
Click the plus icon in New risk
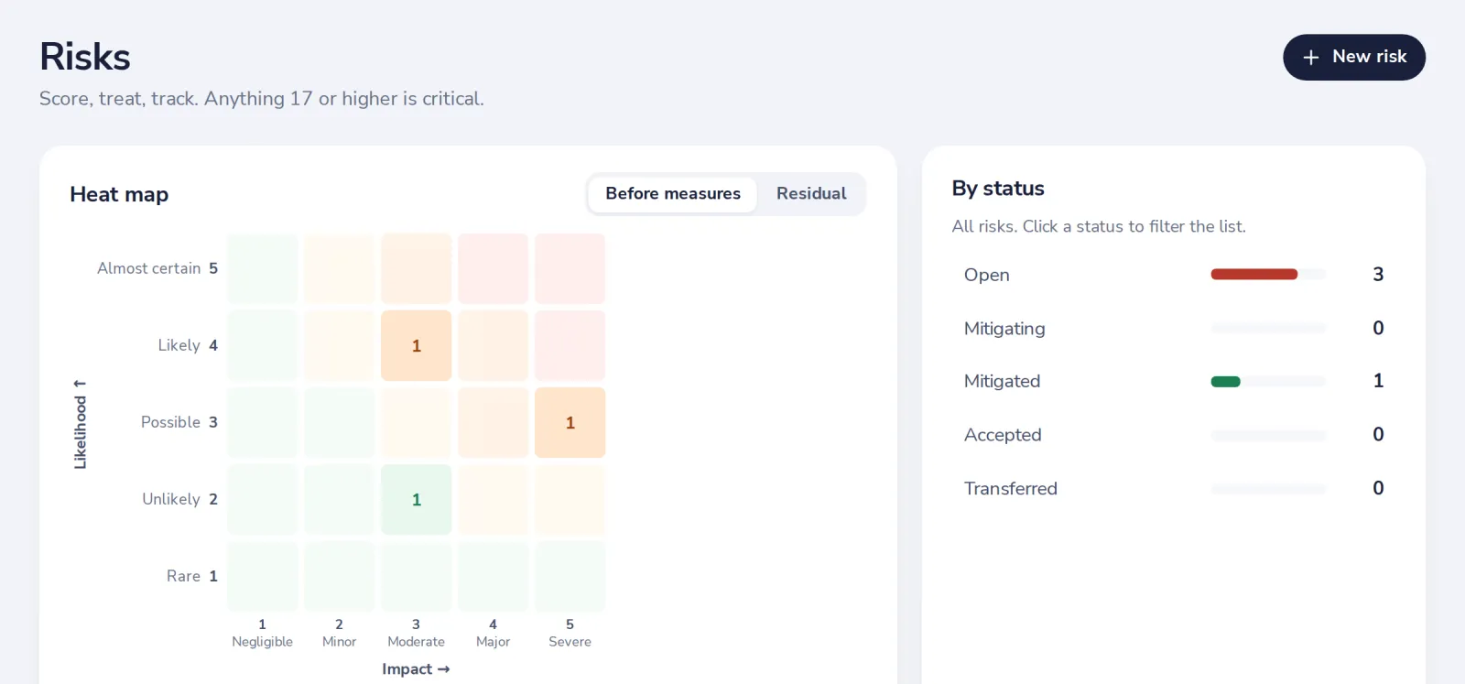coord(1311,57)
